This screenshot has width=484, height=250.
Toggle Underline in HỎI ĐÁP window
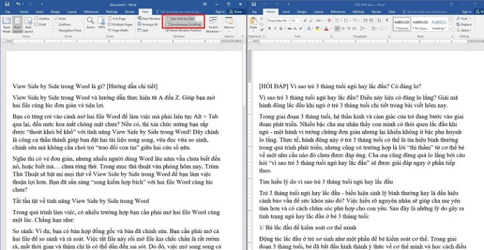point(281,29)
